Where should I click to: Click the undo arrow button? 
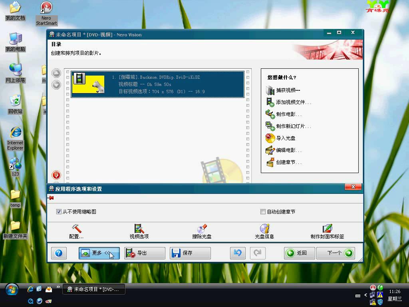point(238,253)
